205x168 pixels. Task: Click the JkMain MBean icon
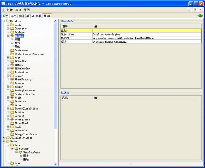pos(12,65)
